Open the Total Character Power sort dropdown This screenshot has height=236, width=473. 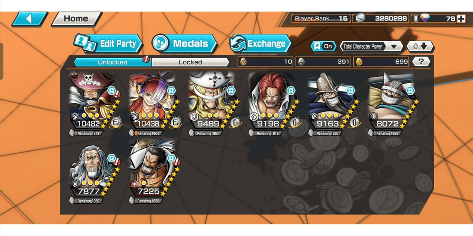point(371,46)
